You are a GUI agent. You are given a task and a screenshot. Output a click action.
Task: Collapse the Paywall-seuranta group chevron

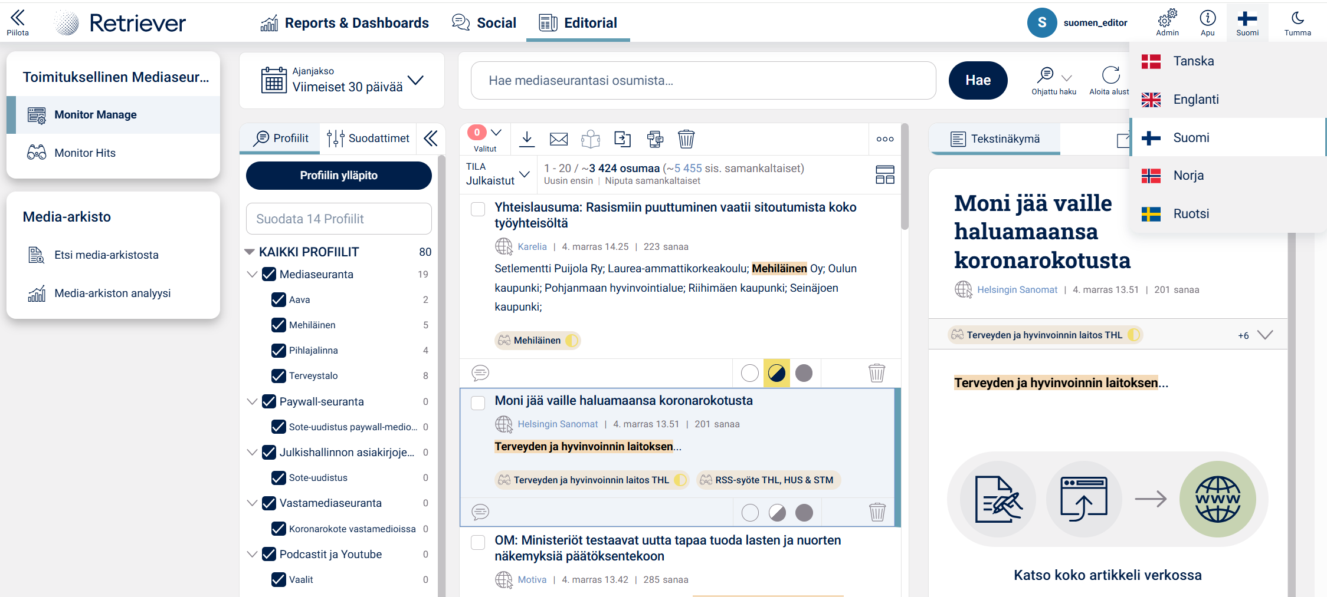pos(252,401)
